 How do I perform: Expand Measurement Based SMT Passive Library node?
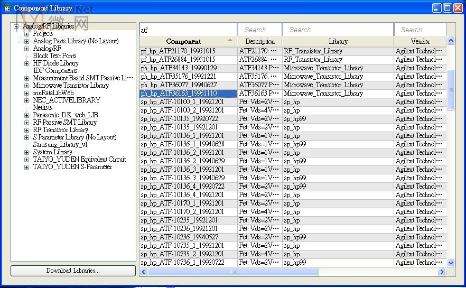pos(27,78)
